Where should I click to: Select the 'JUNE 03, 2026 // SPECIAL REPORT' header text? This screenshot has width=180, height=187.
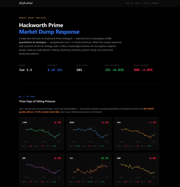coord(142,3)
